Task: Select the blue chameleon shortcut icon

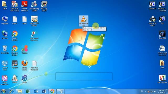Action: tap(24, 79)
